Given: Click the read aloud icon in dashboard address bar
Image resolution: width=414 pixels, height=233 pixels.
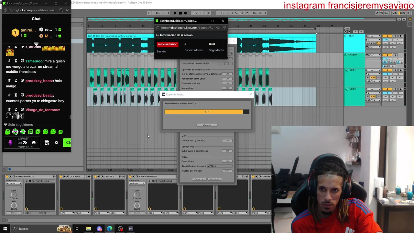Looking at the screenshot, I should click(x=224, y=28).
